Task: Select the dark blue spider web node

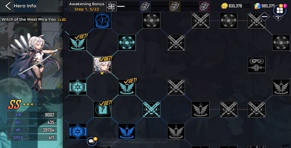Action: tap(77, 132)
